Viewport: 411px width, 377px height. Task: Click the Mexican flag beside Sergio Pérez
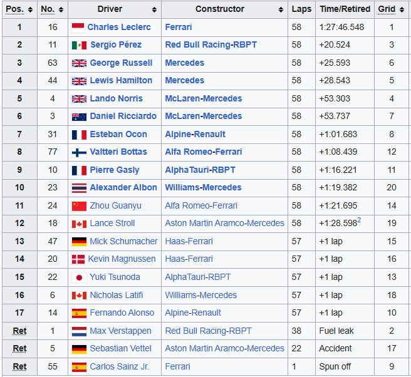(79, 45)
